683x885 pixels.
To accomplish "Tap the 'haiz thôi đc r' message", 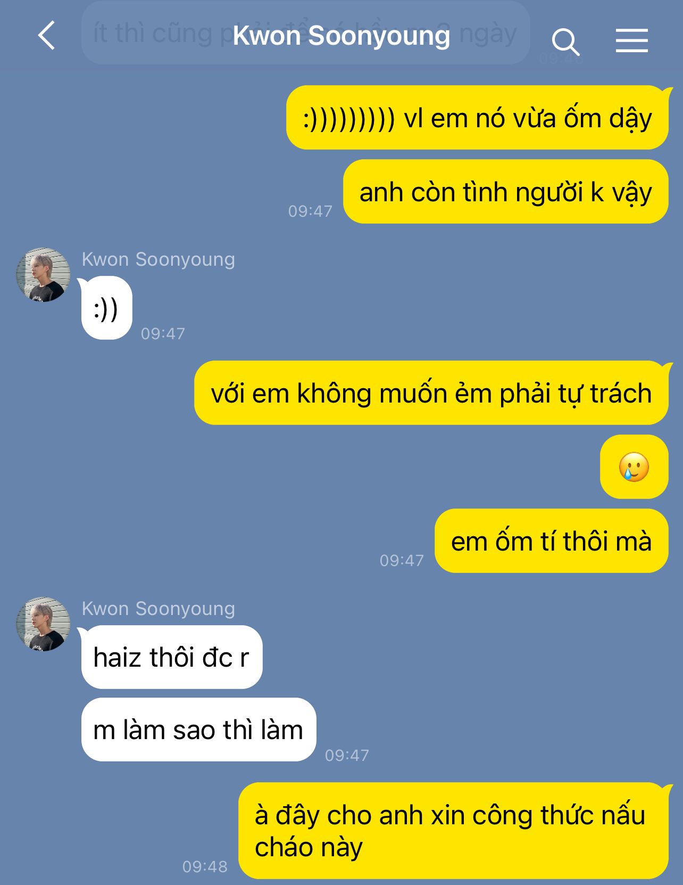I will click(x=171, y=657).
